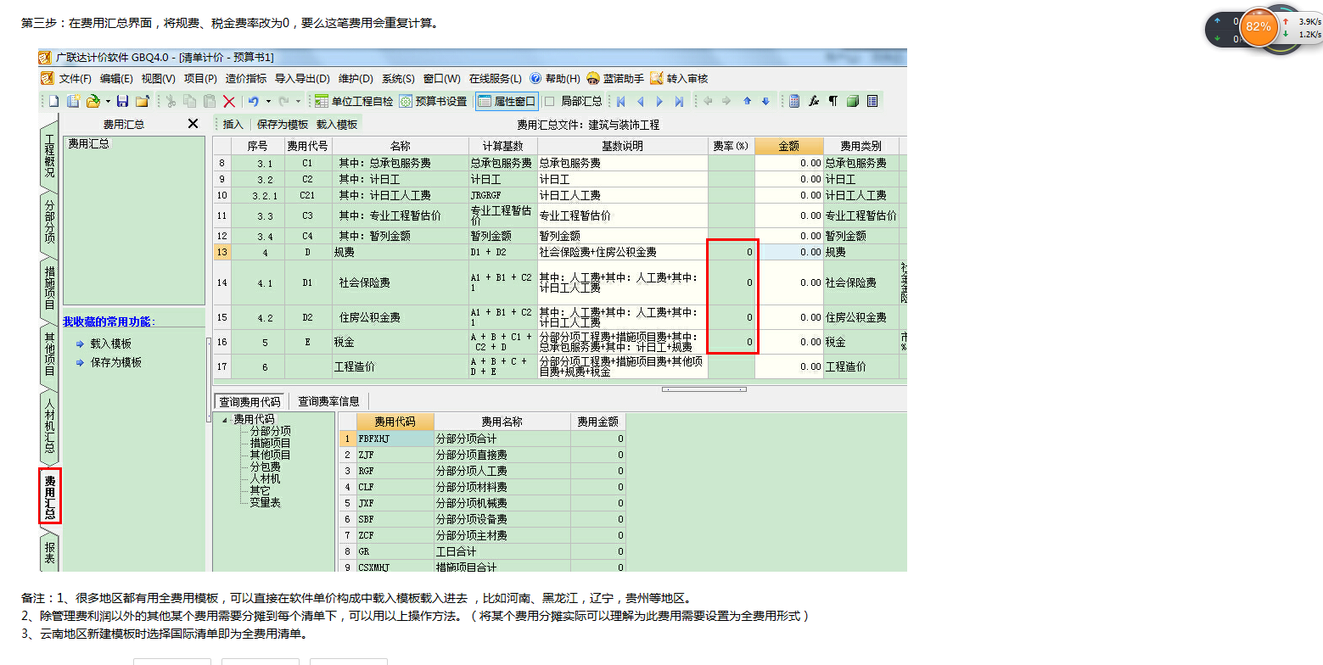
Task: Click the 保存为模板 favorite link
Action: (116, 362)
